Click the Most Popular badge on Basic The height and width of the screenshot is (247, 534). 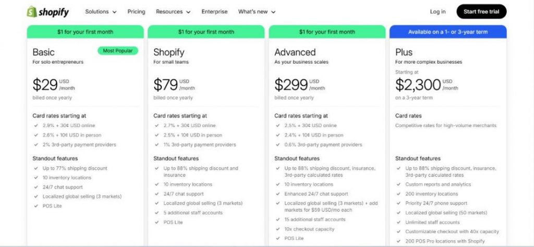118,51
